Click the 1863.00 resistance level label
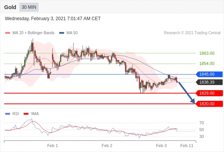The height and width of the screenshot is (152, 224). pos(207,53)
